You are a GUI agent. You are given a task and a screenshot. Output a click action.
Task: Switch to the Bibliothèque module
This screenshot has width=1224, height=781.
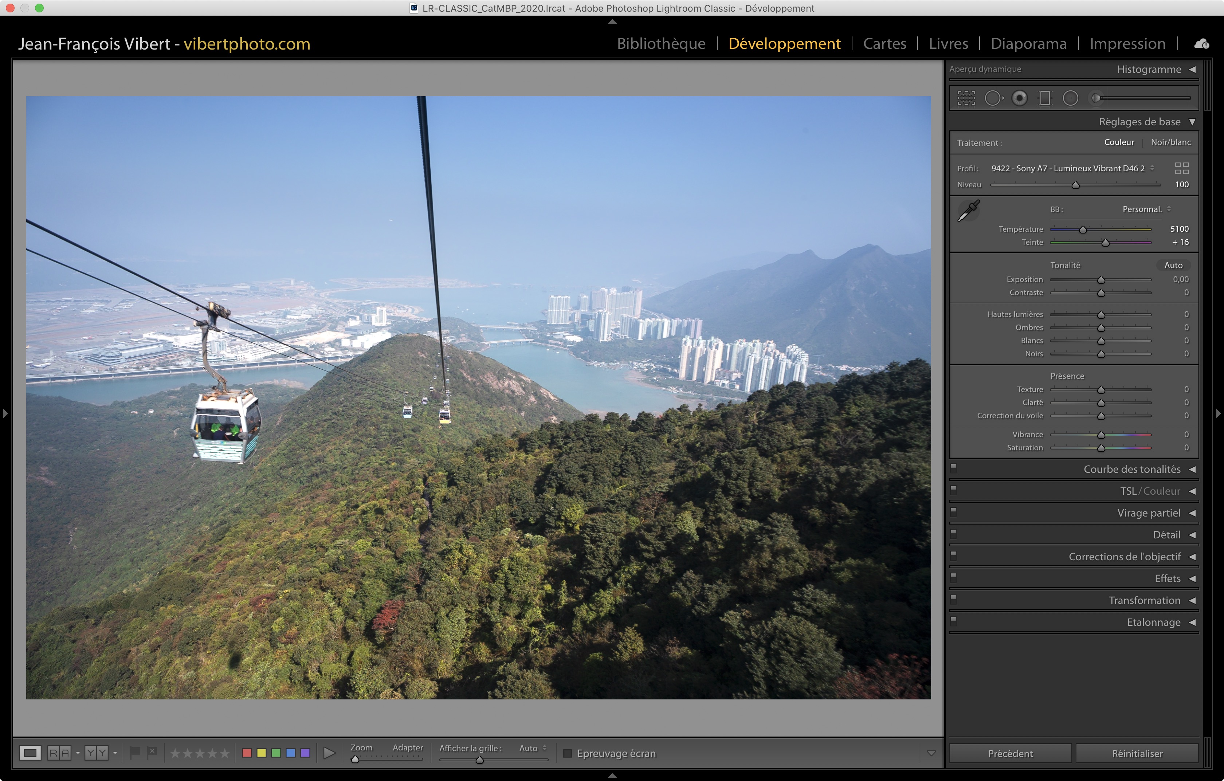(x=661, y=44)
